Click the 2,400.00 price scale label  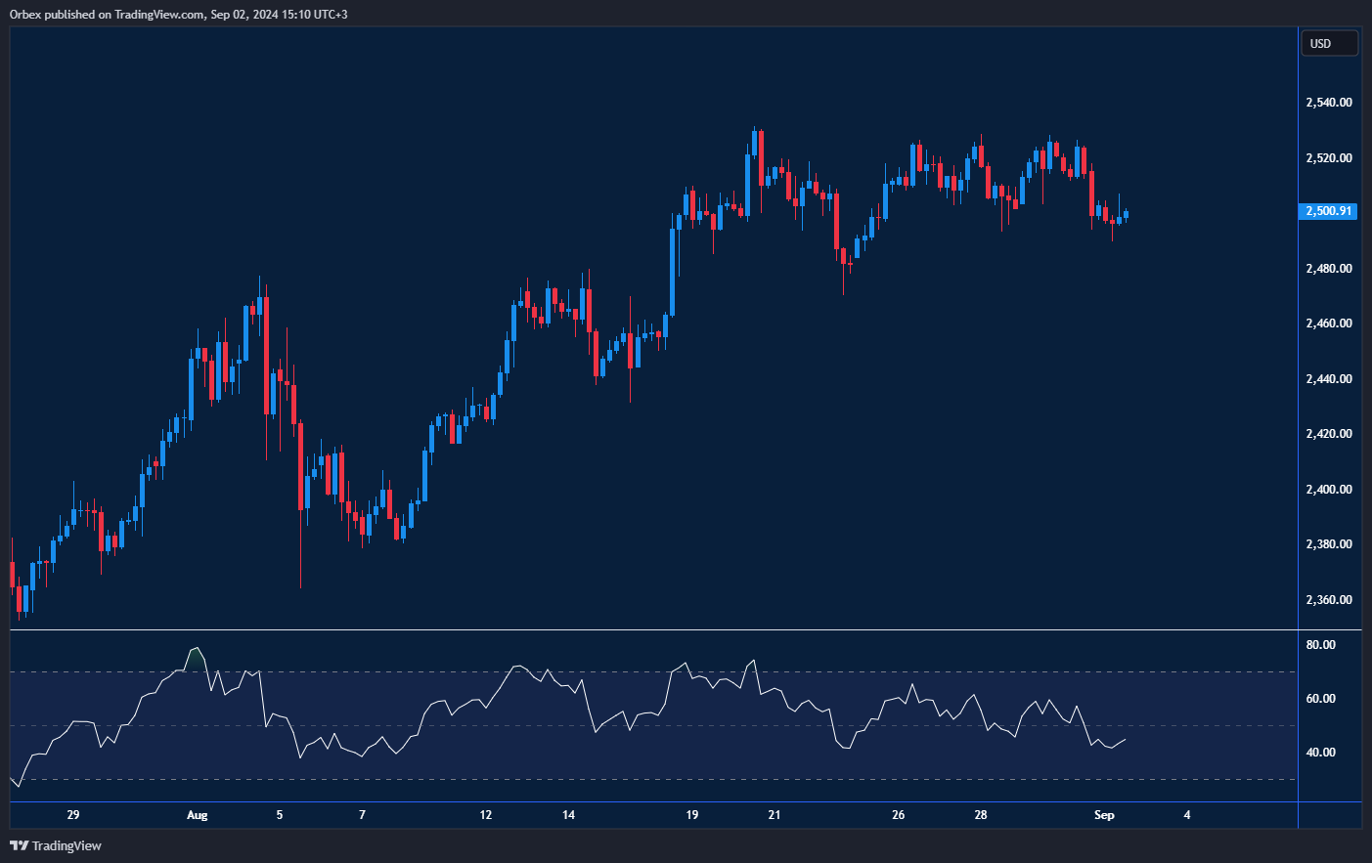click(1329, 490)
